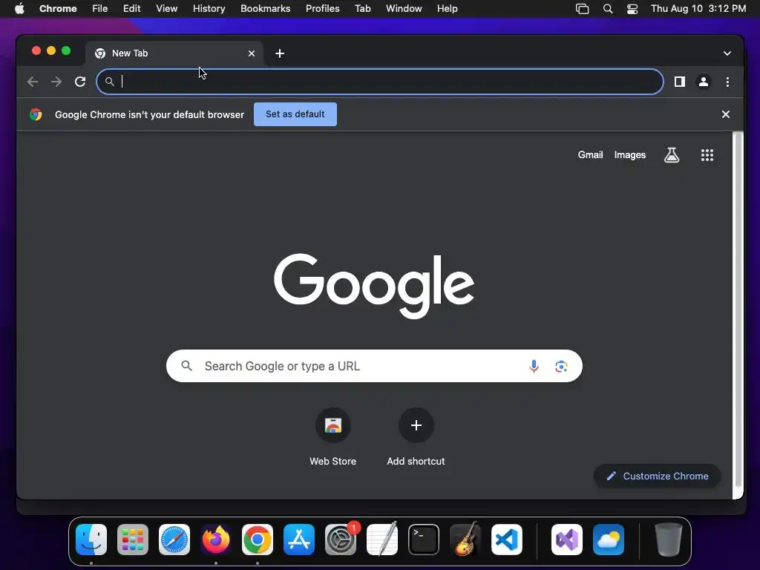Click the browser forward arrow
This screenshot has height=570, width=760.
tap(56, 82)
